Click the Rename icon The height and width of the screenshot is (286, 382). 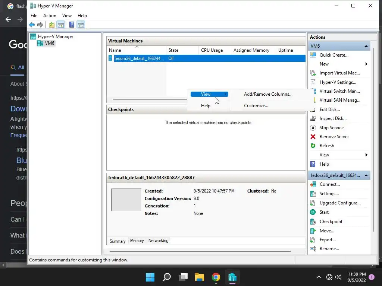click(313, 249)
